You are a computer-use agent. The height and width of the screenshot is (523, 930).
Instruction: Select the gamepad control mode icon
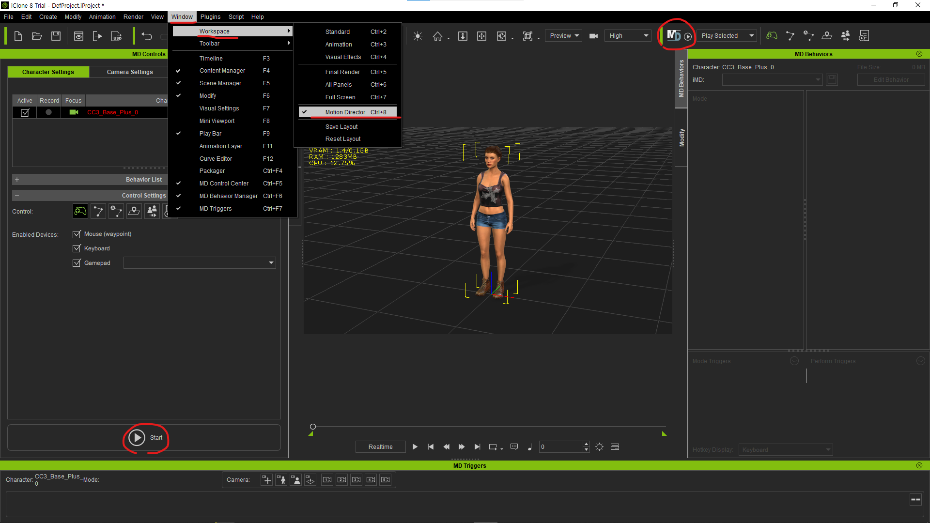[80, 211]
